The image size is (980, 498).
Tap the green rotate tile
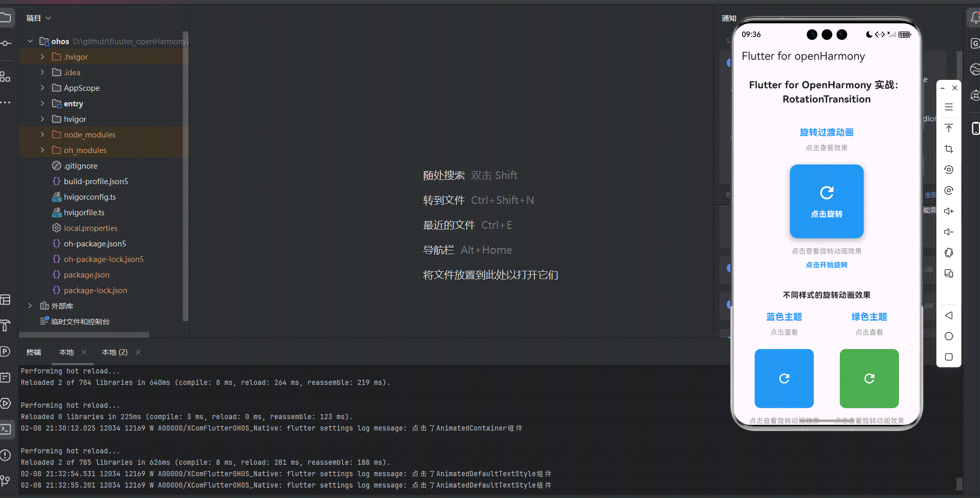point(869,379)
